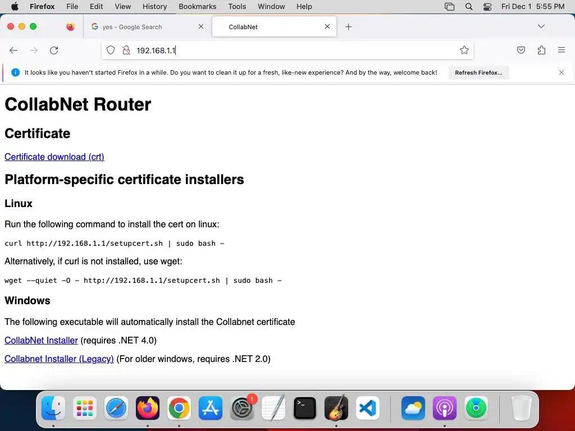
Task: Open the Edit menu
Action: [x=97, y=7]
